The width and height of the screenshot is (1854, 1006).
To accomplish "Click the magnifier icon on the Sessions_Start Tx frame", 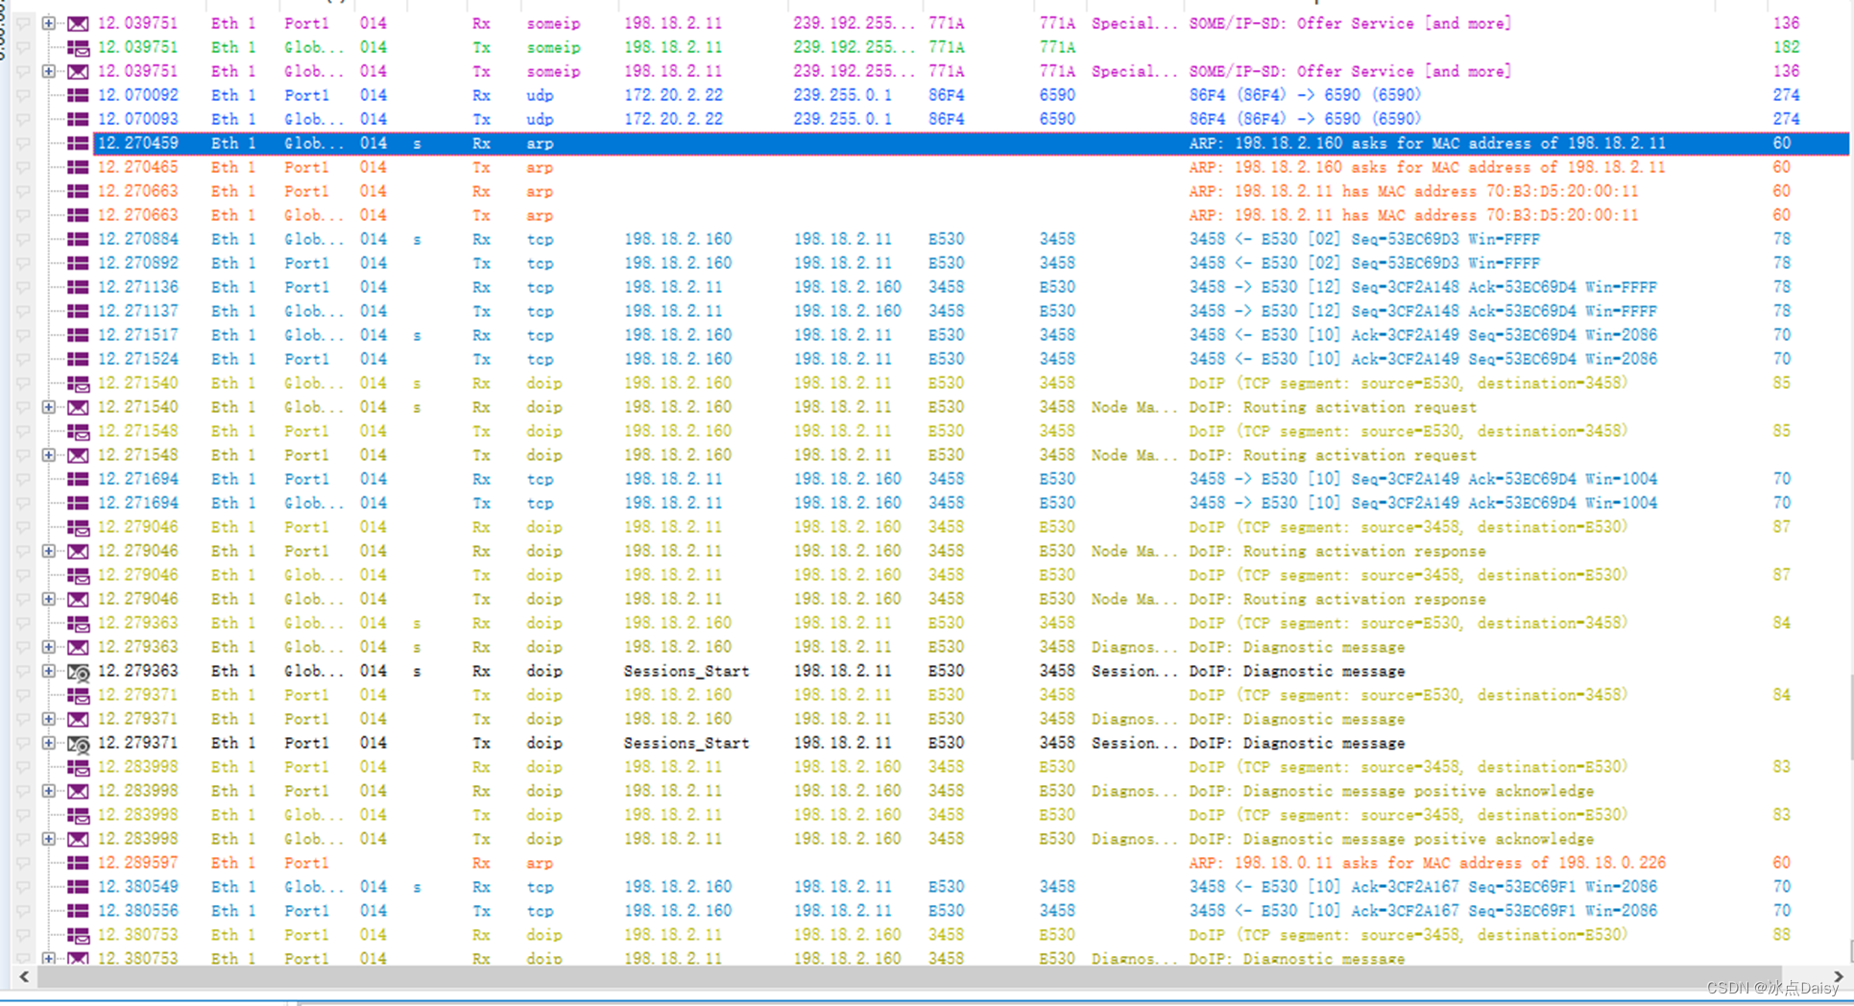I will 80,743.
